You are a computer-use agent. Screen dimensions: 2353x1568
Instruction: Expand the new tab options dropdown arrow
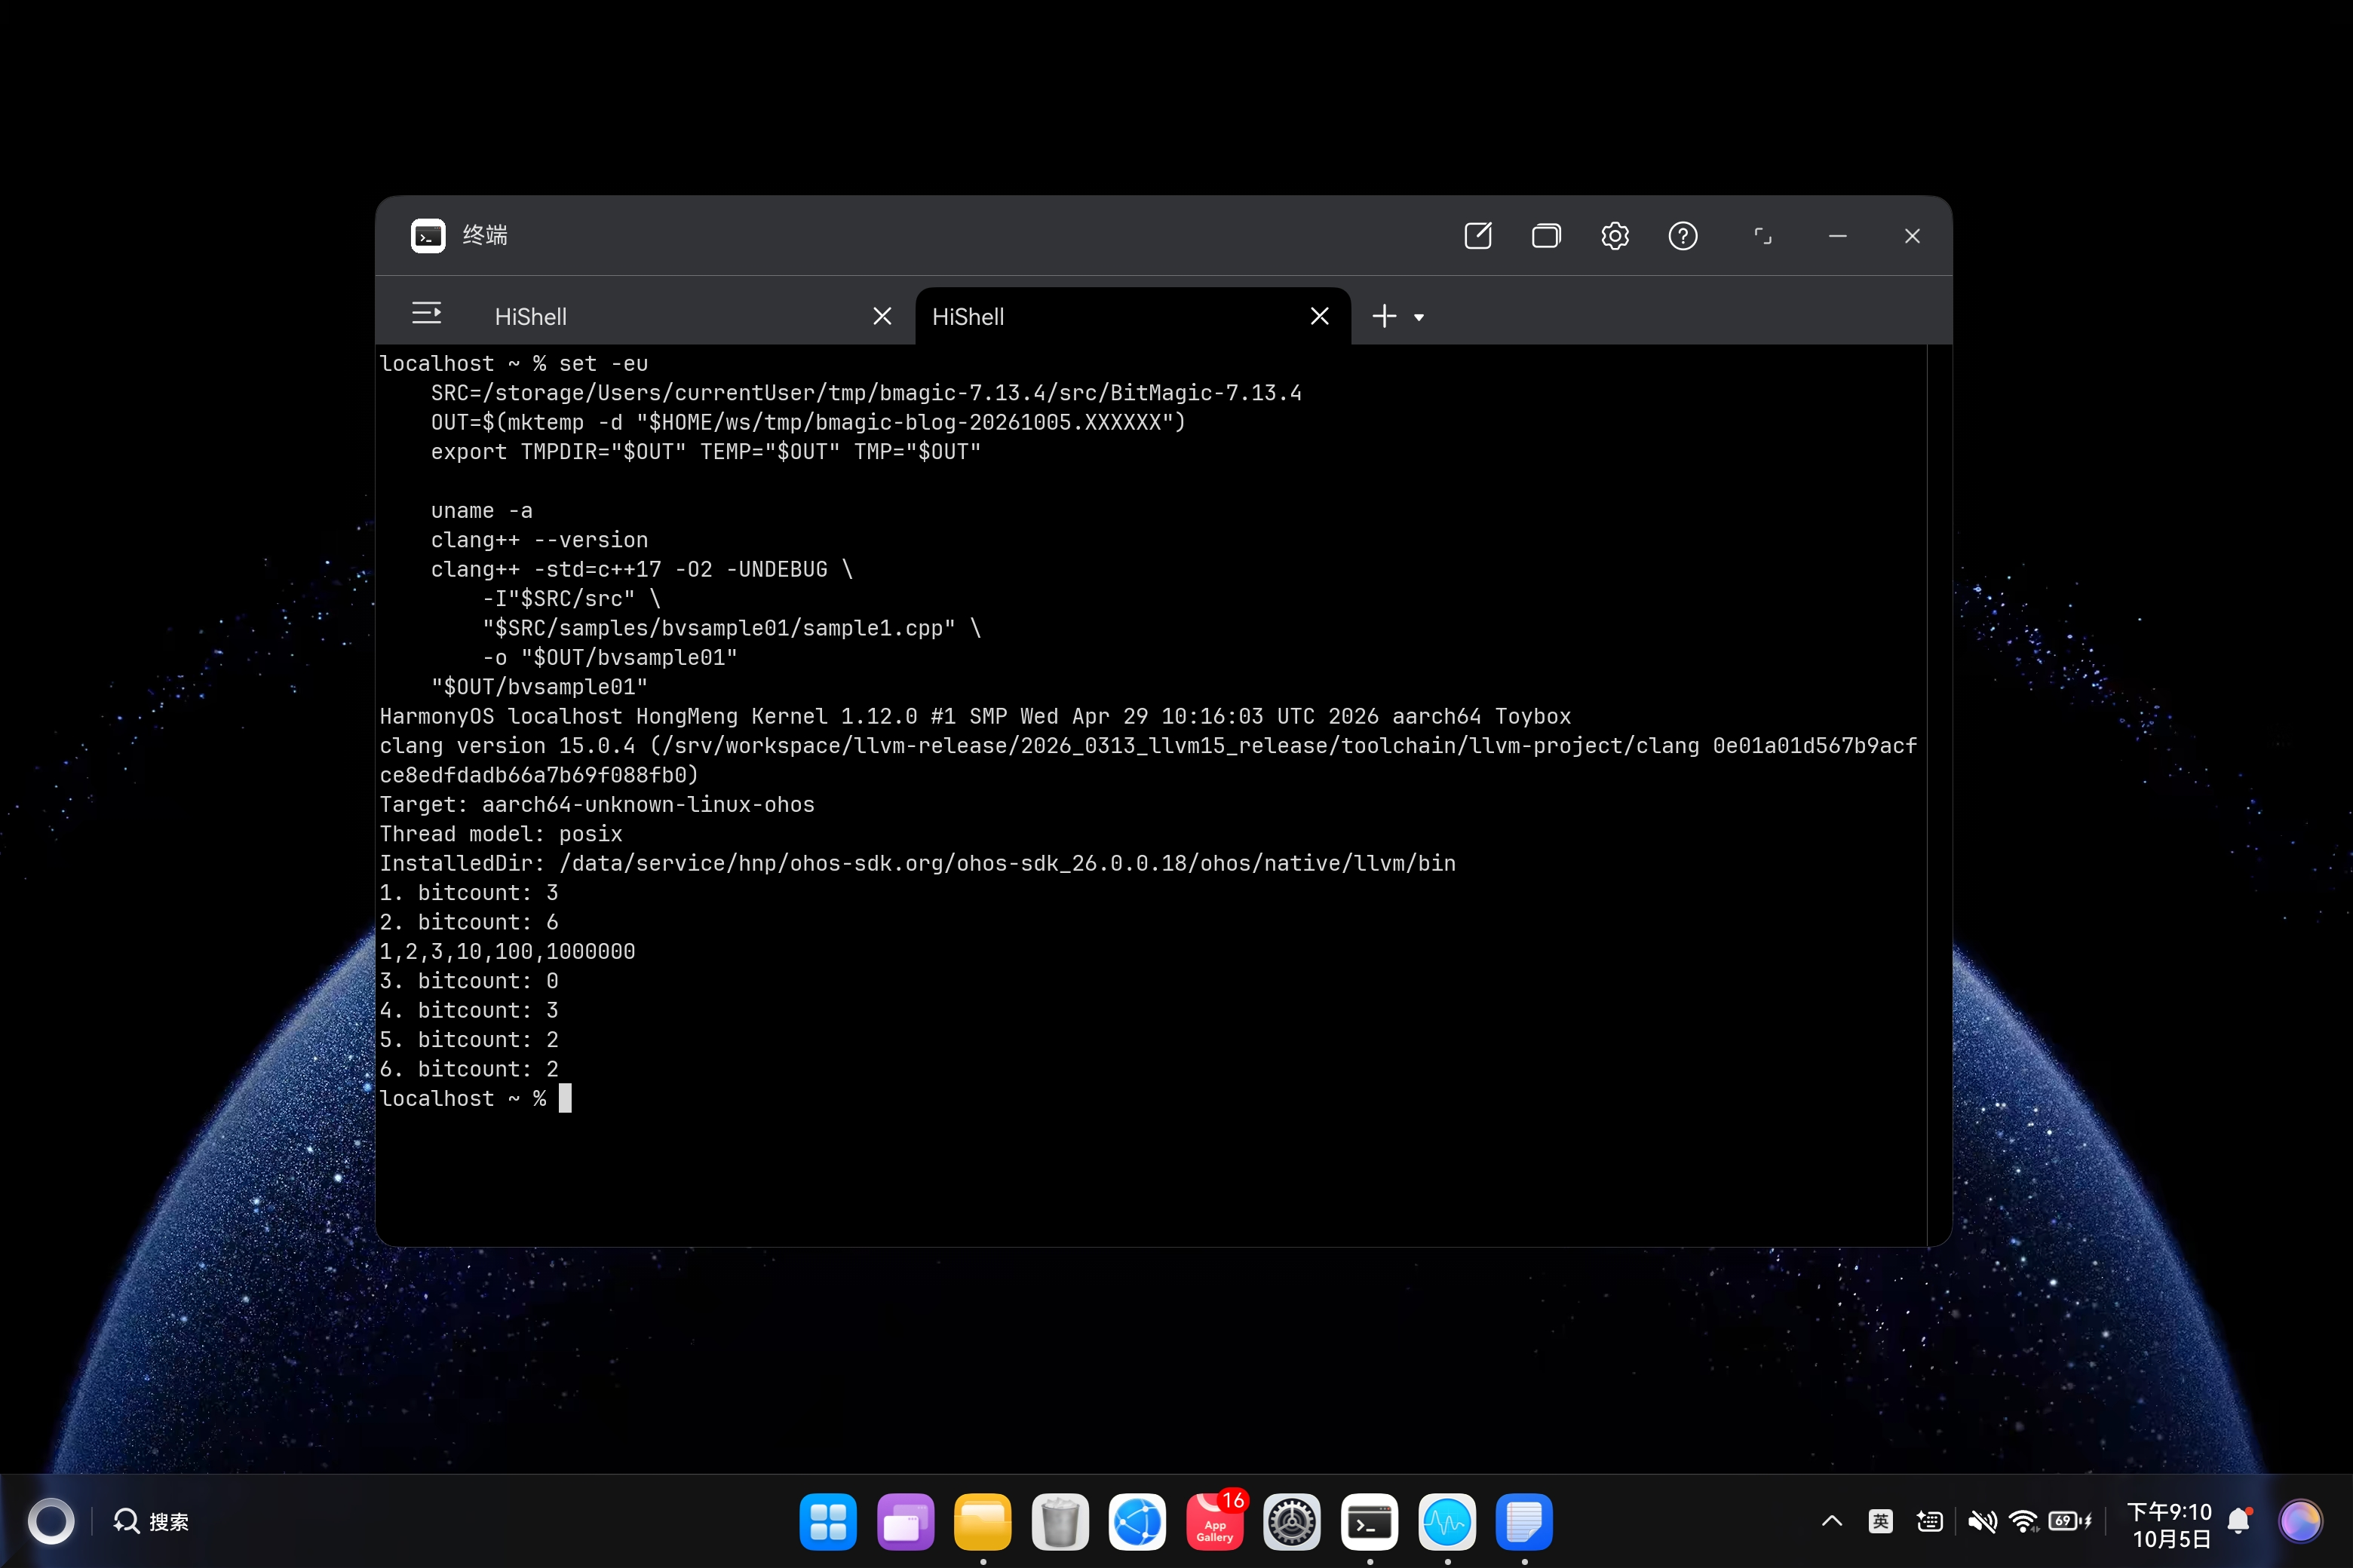tap(1419, 318)
